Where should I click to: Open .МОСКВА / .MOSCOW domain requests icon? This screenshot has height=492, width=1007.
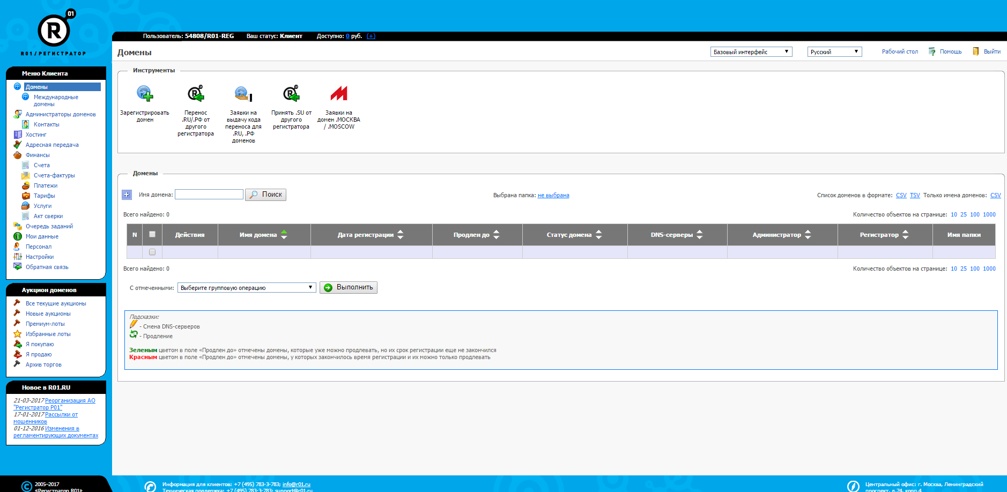click(x=339, y=93)
